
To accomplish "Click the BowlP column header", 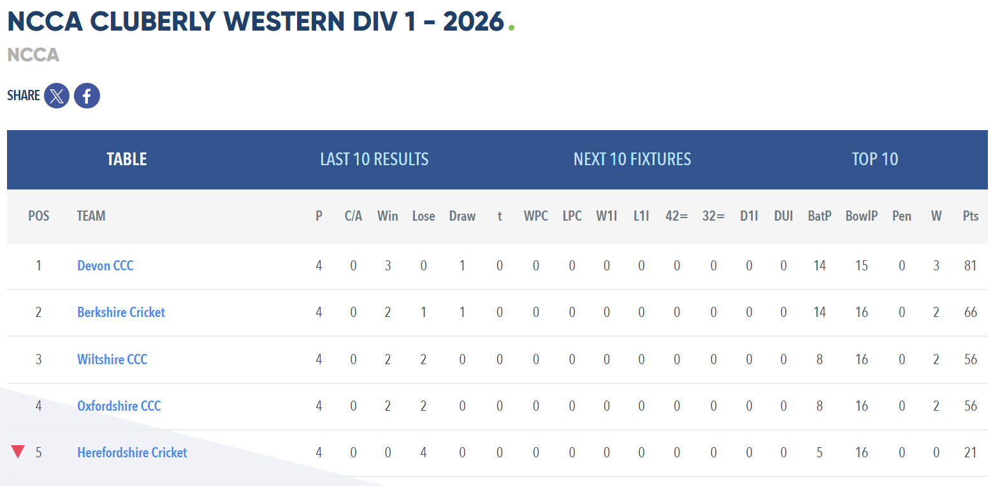I will 862,216.
